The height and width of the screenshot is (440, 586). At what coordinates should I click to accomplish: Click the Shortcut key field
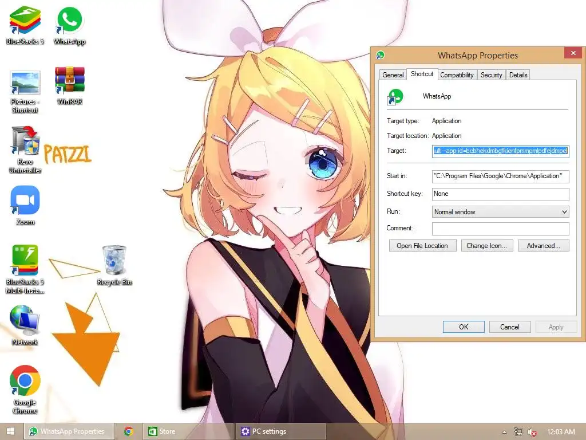click(x=500, y=194)
